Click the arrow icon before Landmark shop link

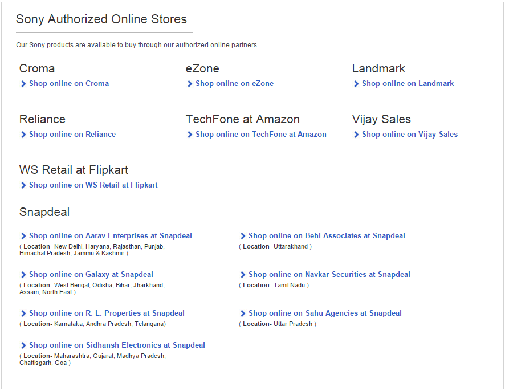tap(356, 84)
